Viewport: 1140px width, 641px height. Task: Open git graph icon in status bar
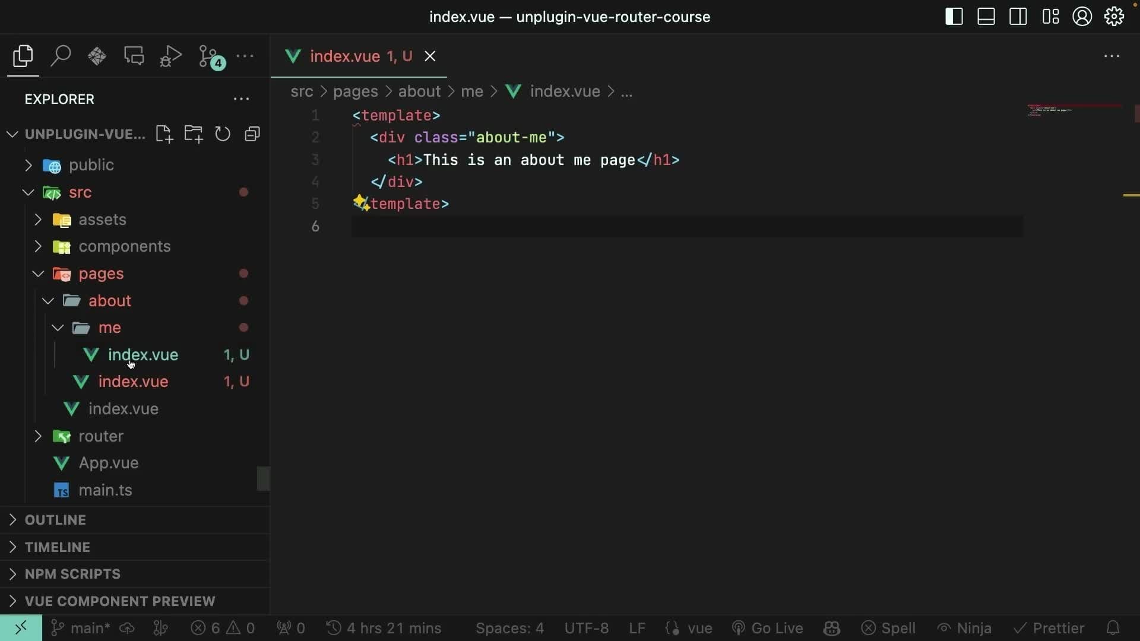[161, 628]
